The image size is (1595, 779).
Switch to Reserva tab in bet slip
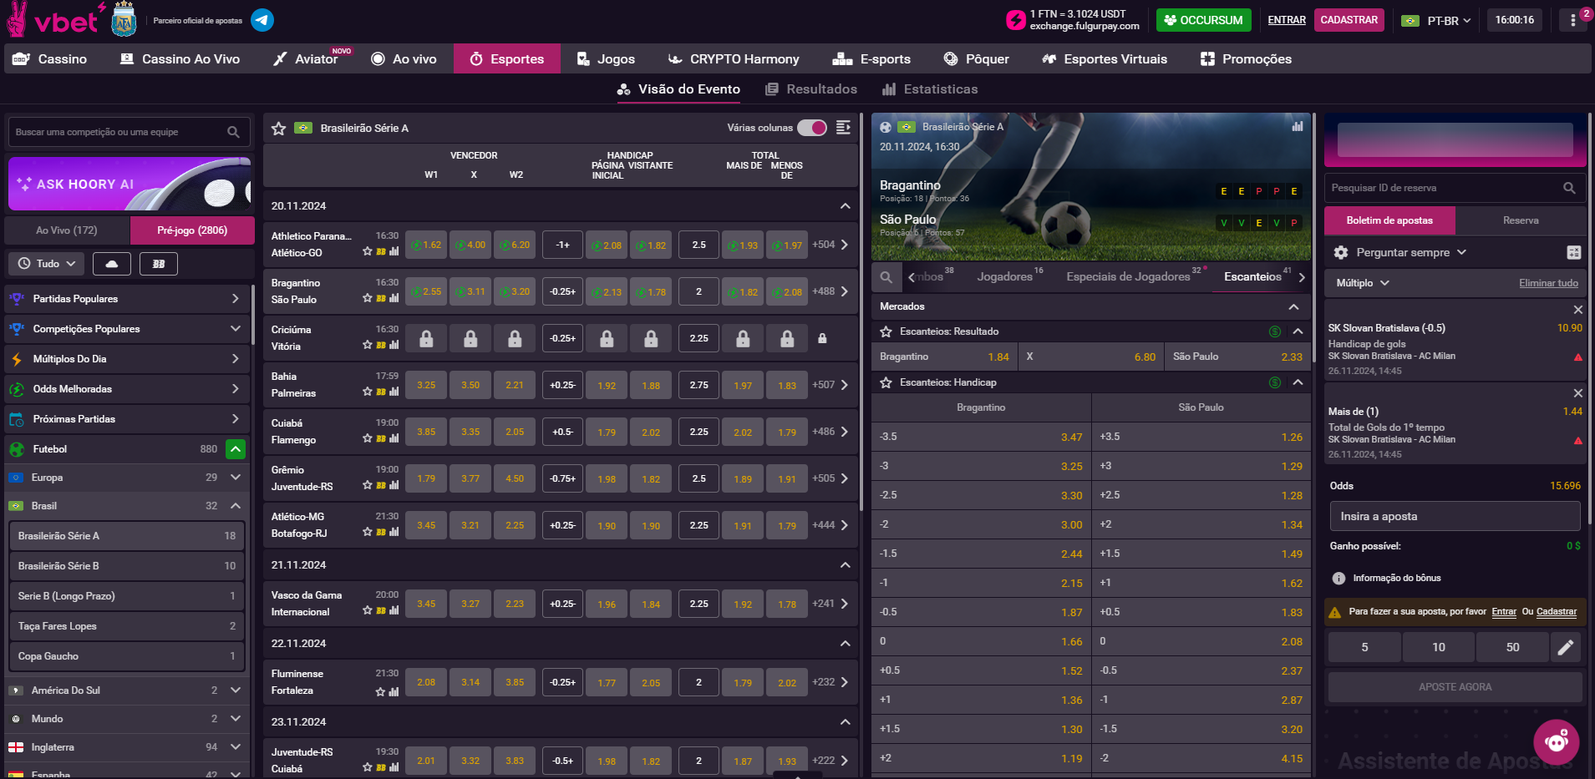click(x=1521, y=220)
